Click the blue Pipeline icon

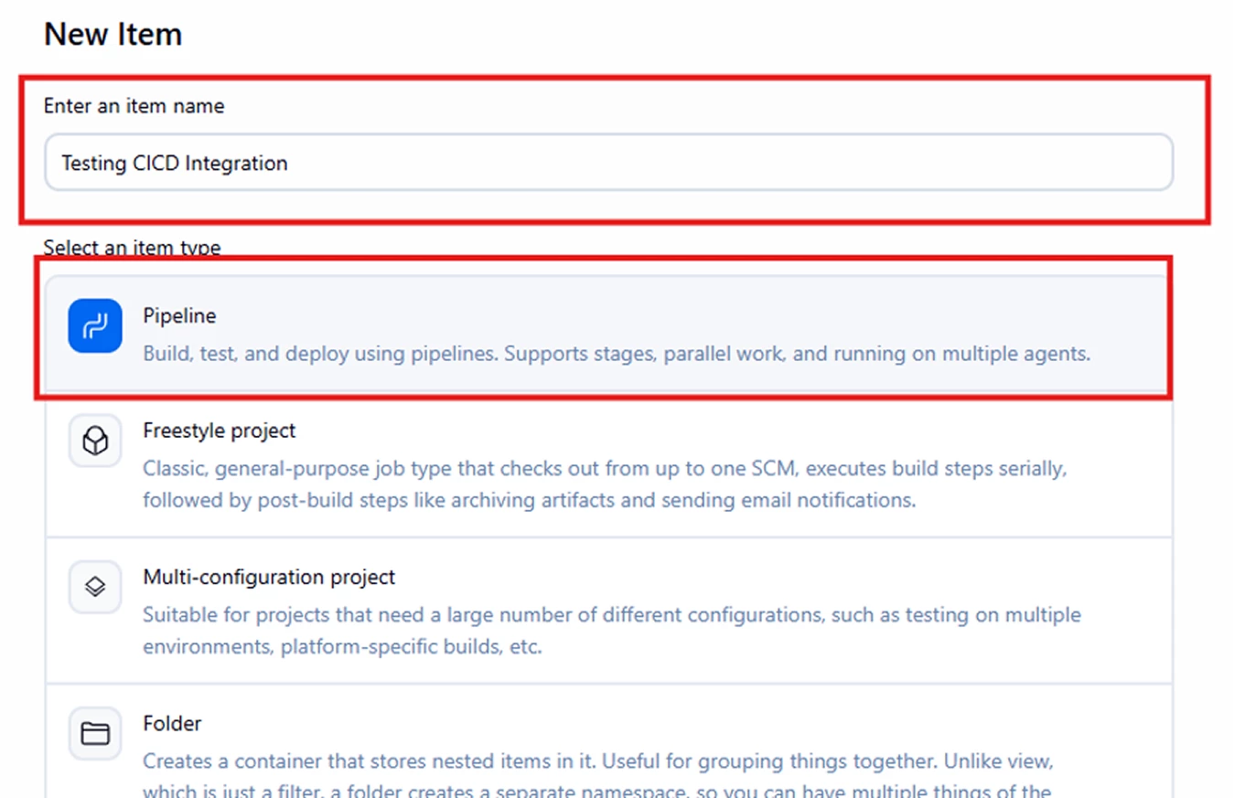click(x=95, y=325)
